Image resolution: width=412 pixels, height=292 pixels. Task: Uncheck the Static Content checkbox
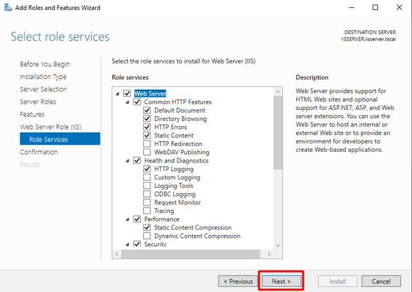click(x=147, y=136)
